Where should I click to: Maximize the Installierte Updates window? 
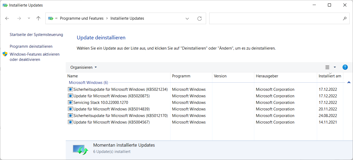tap(329, 5)
